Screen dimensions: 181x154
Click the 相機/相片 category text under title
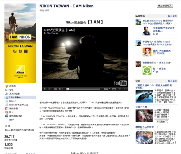pos(44,10)
